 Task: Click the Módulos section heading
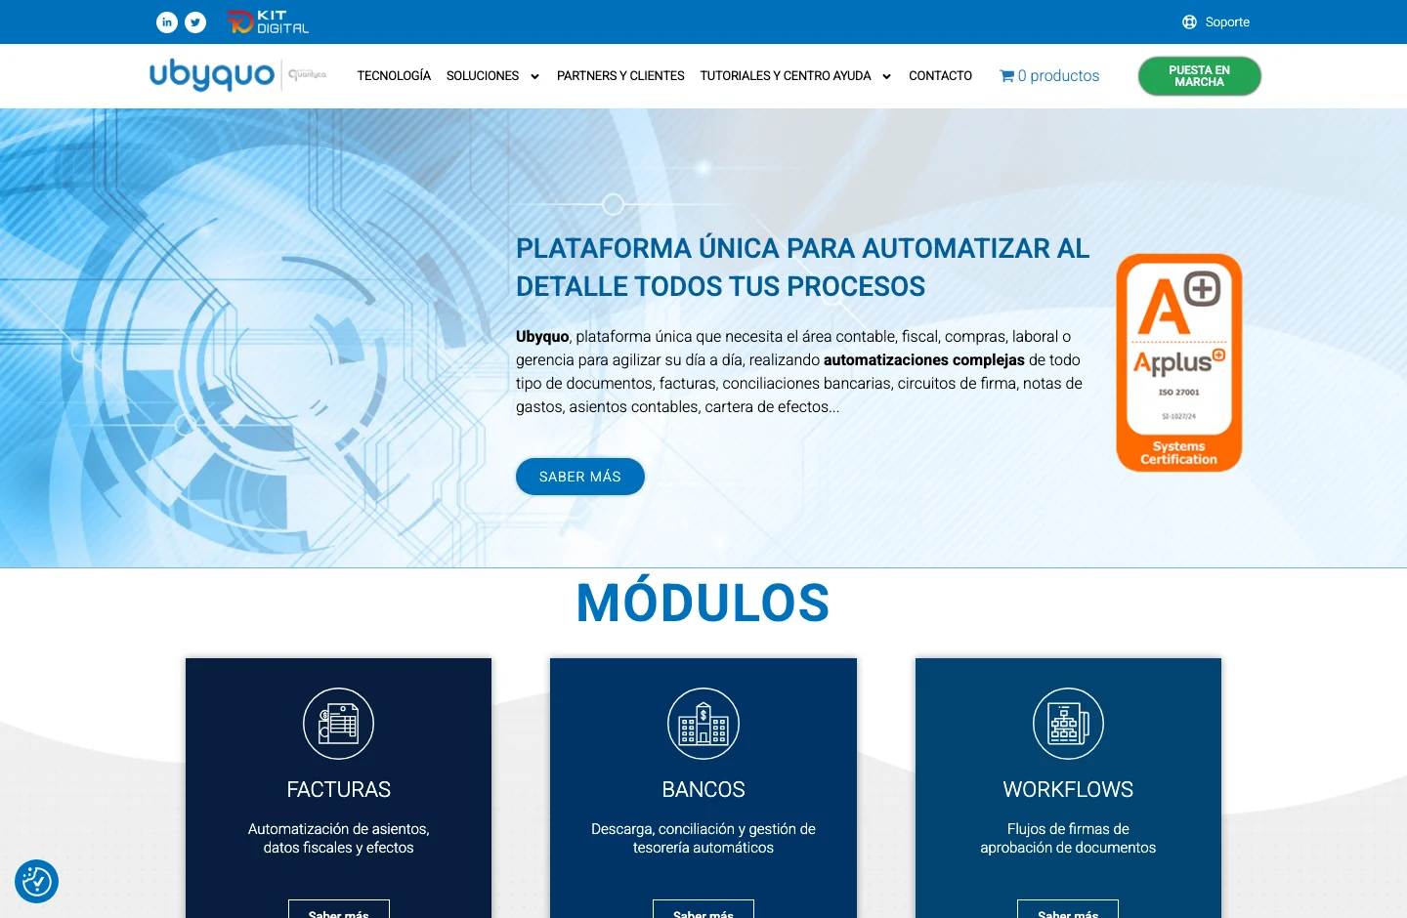click(x=703, y=603)
